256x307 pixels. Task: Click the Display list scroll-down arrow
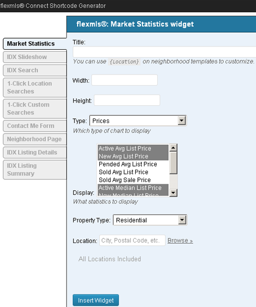tap(173, 193)
